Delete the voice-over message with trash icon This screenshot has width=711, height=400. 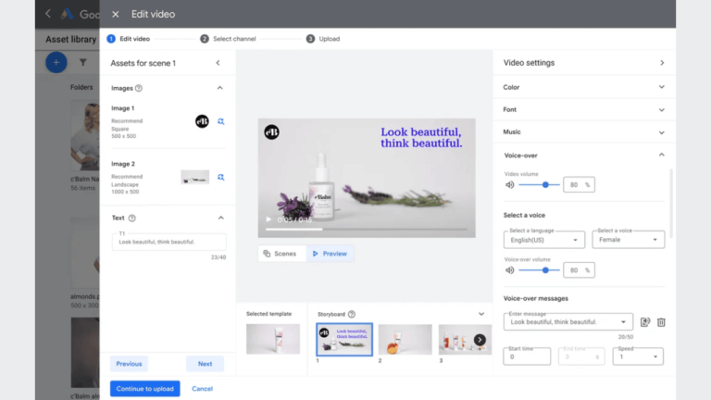(x=661, y=322)
